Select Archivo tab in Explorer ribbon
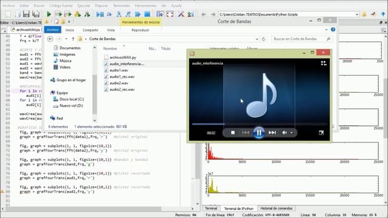 point(53,30)
